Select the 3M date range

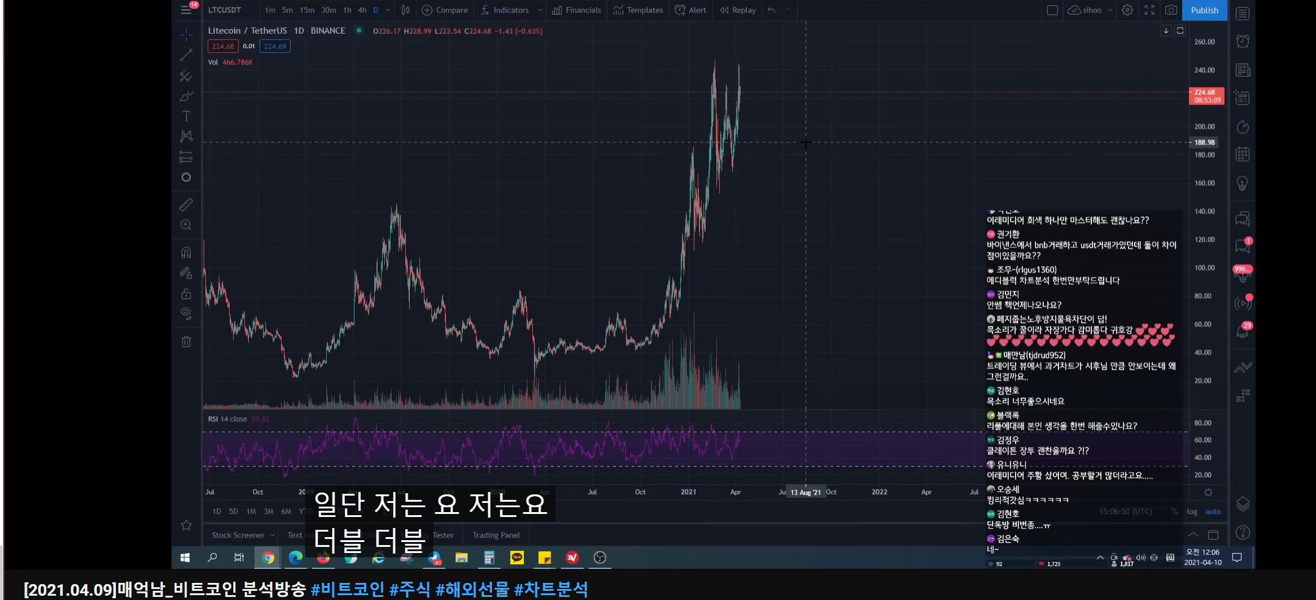click(269, 511)
